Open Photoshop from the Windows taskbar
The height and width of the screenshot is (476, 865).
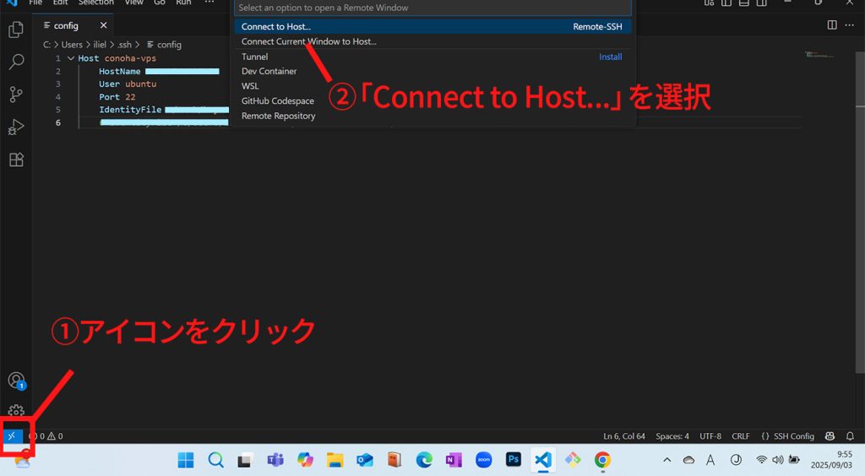(513, 460)
